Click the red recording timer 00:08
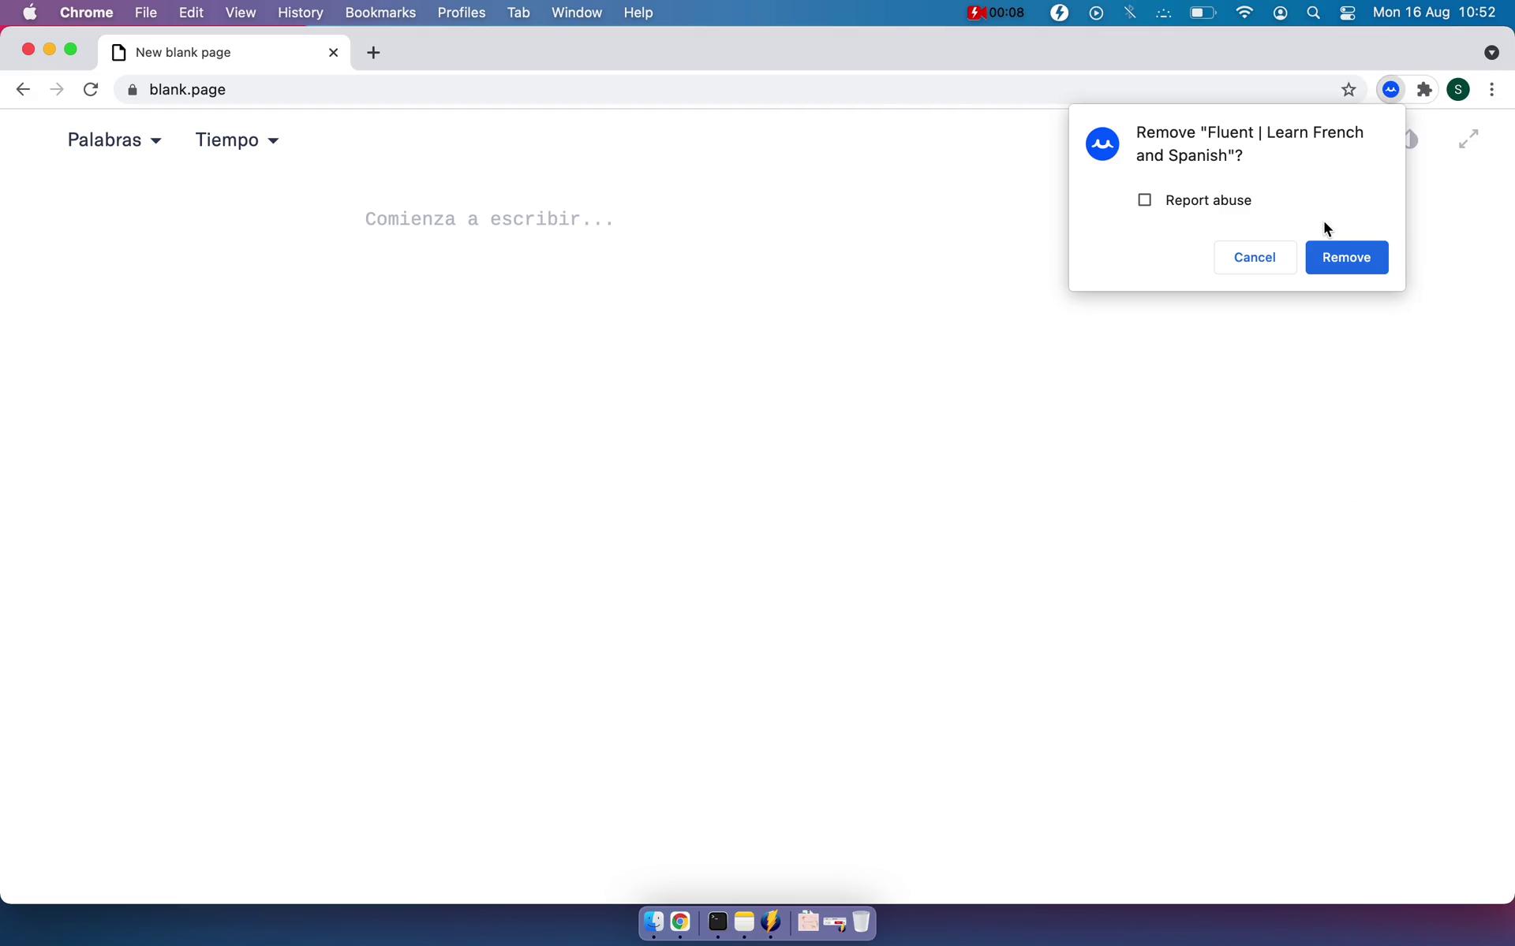 996,13
